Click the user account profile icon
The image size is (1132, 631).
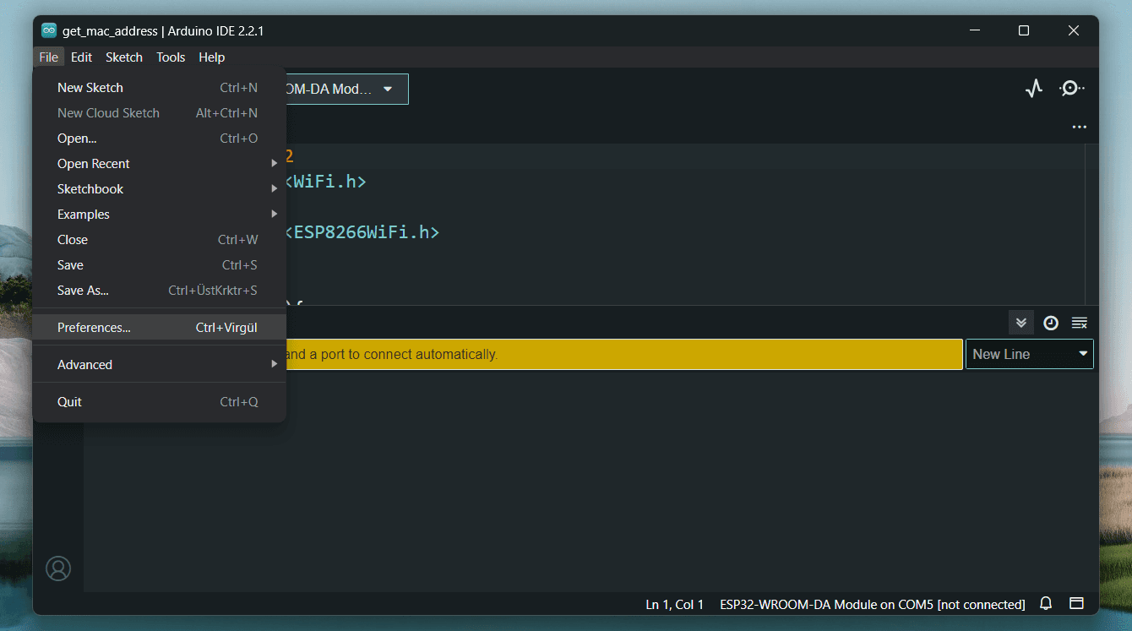[58, 568]
